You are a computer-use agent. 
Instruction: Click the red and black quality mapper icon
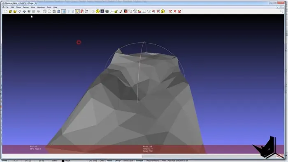(125, 12)
